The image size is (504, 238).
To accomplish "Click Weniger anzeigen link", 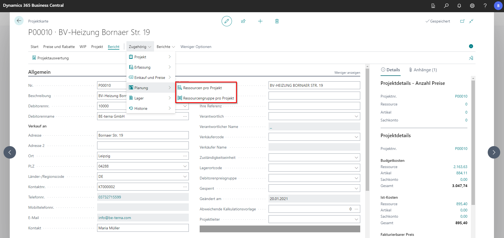I will pos(347,73).
